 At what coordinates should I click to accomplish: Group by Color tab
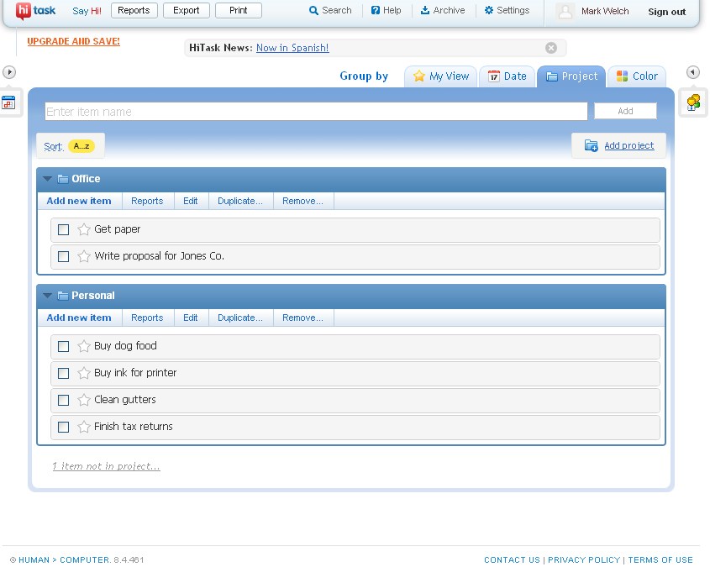coord(637,76)
